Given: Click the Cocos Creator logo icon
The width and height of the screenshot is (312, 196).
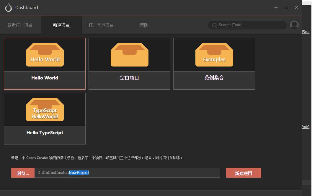Looking at the screenshot, I should 8,7.
